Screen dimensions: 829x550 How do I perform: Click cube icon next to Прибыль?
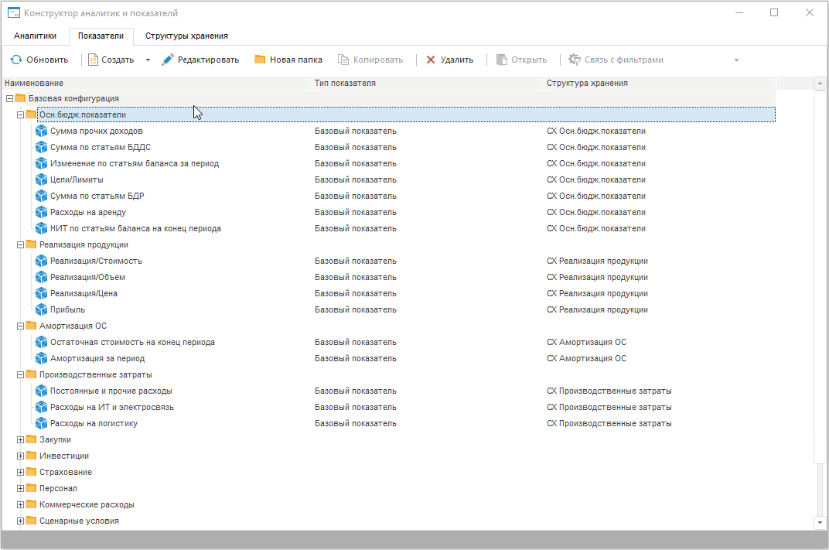pyautogui.click(x=42, y=309)
